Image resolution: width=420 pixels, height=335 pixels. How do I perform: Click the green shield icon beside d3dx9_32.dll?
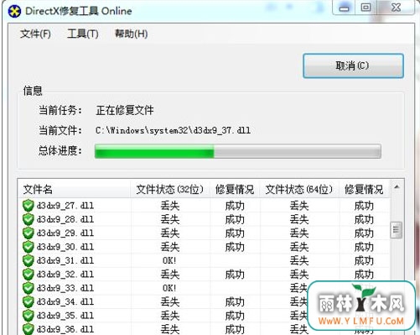[x=29, y=275]
